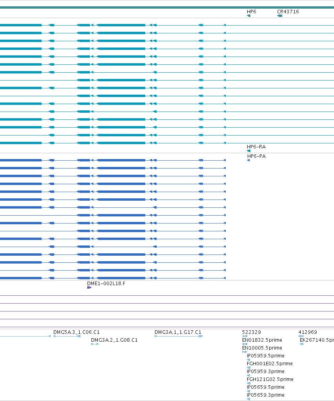The height and width of the screenshot is (401, 334).
Task: Select the HP6-PA protein glyph
Action: [x=248, y=160]
